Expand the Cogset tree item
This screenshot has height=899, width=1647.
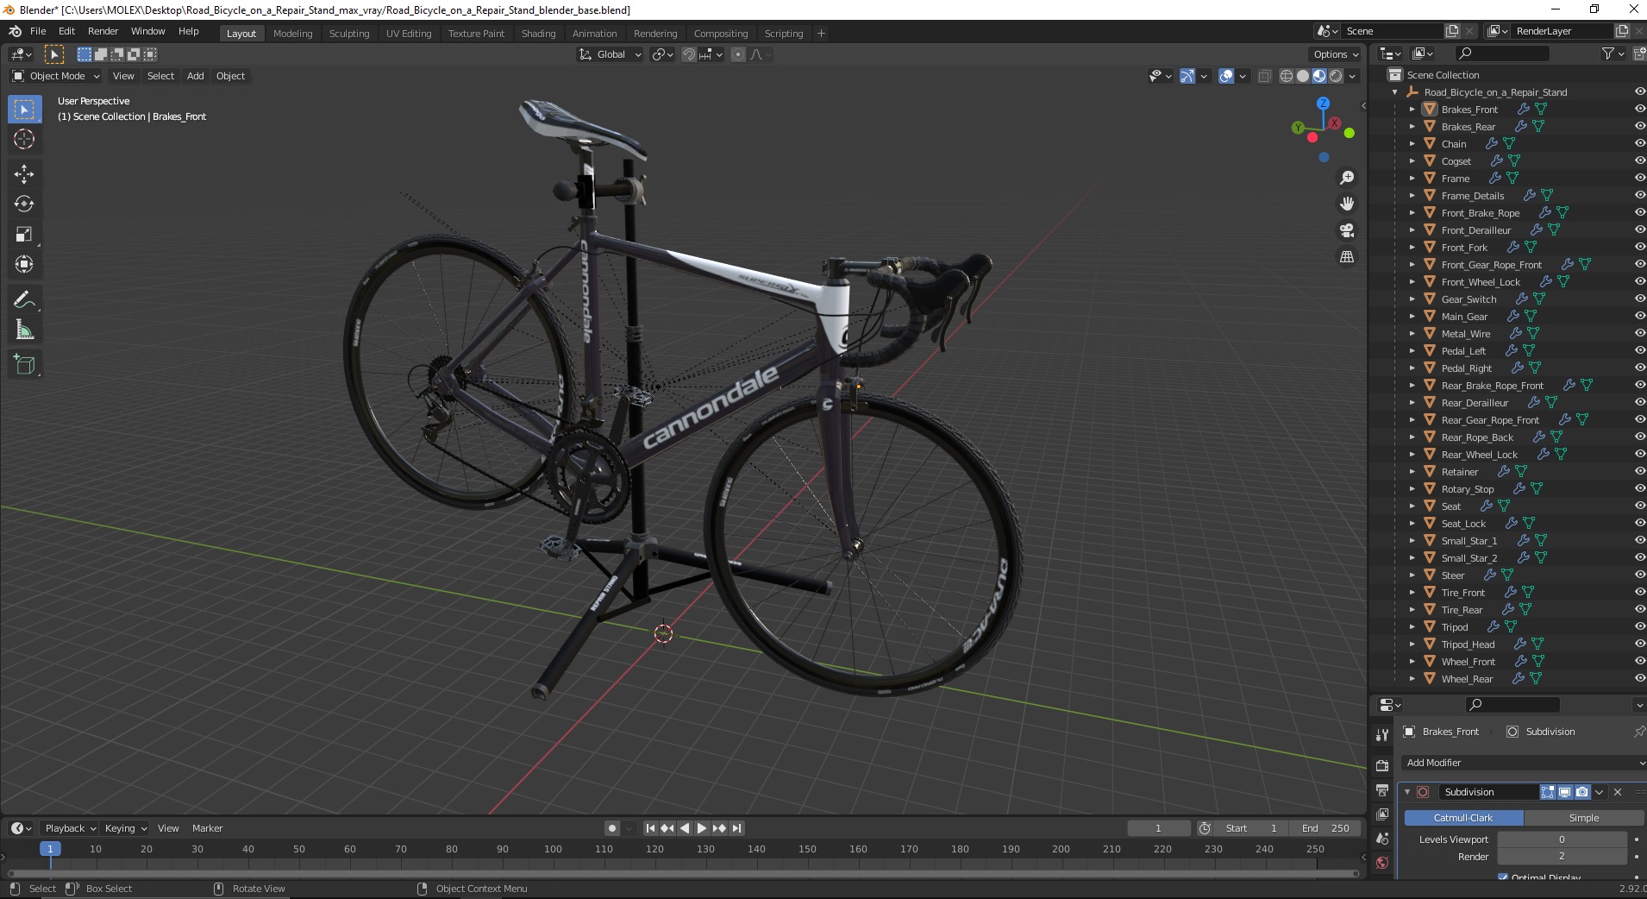tap(1412, 161)
